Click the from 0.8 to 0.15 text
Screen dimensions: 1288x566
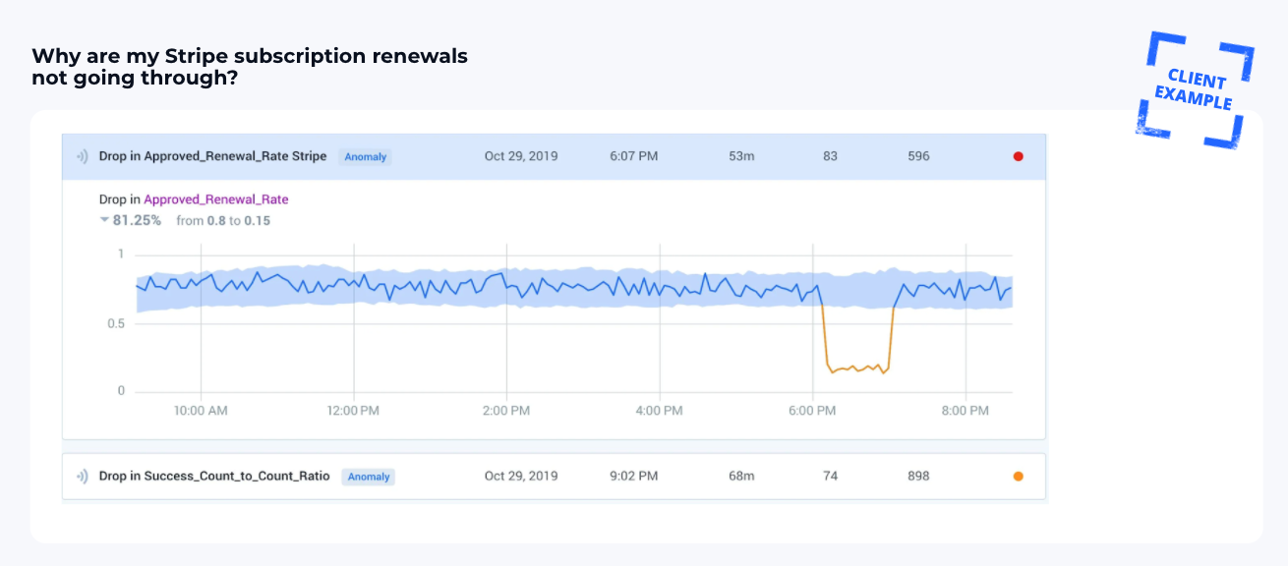[223, 220]
